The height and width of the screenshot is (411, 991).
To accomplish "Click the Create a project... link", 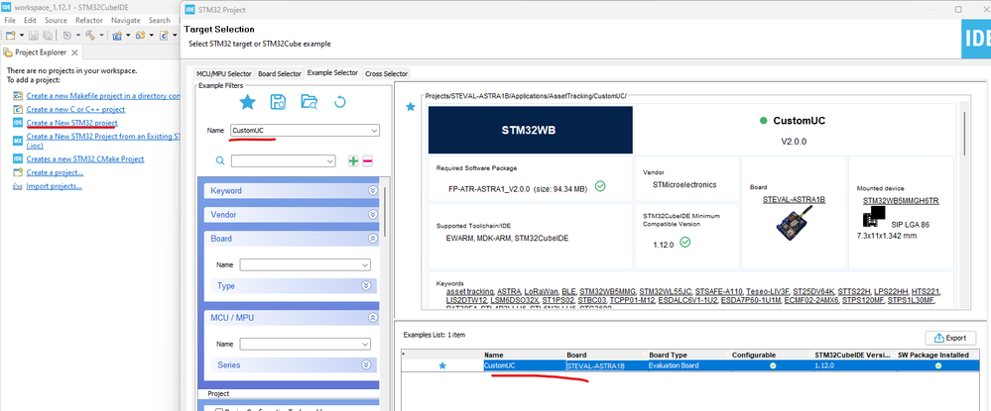I will click(55, 172).
